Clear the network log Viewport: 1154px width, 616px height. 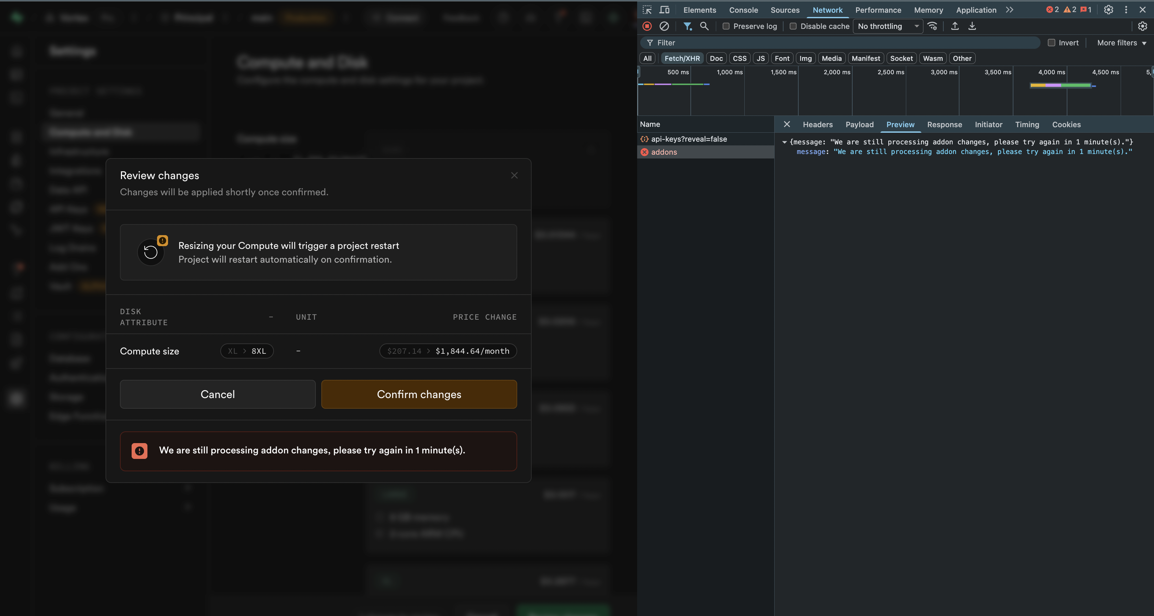coord(664,26)
